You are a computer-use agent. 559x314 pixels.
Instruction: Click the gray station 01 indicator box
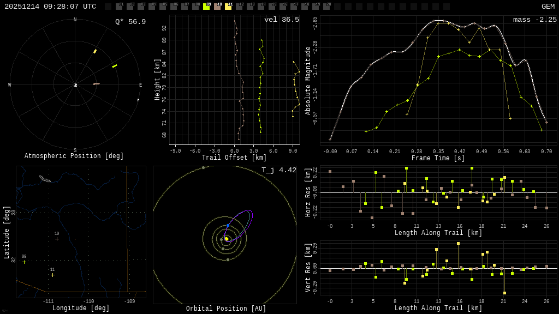pyautogui.click(x=119, y=7)
